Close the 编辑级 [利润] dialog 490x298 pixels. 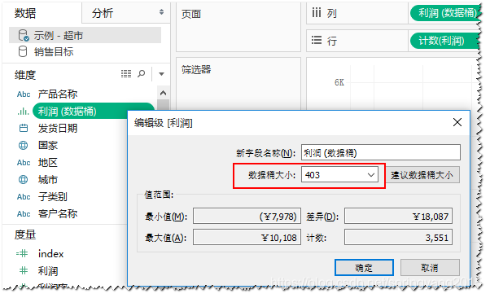[x=457, y=122]
